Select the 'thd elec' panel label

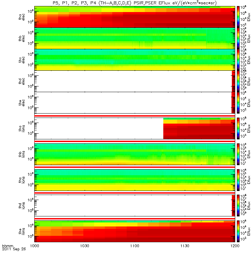click(22, 81)
